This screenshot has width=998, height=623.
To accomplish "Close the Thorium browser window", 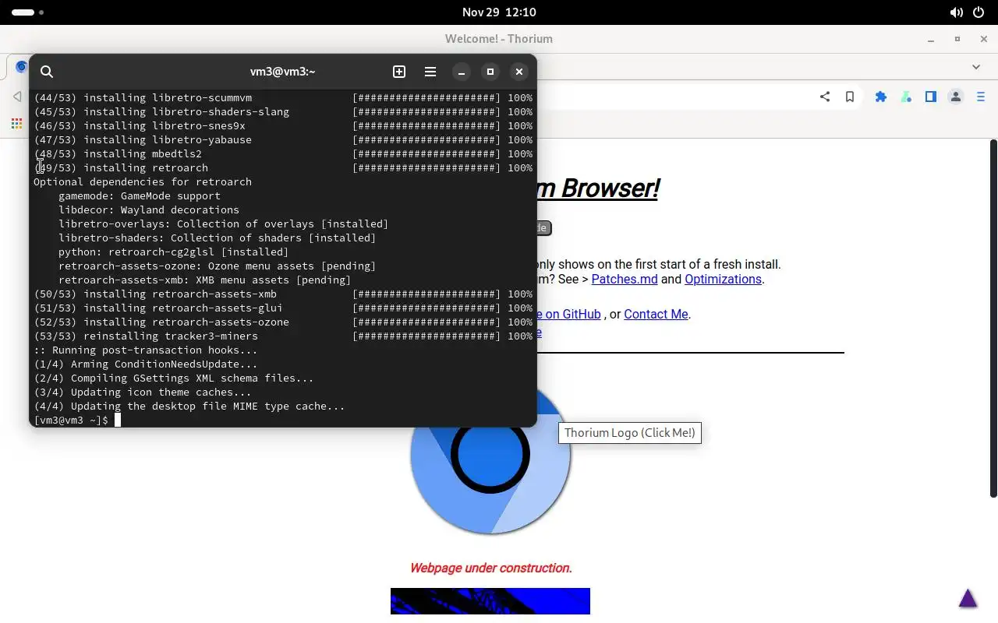I will 984,39.
